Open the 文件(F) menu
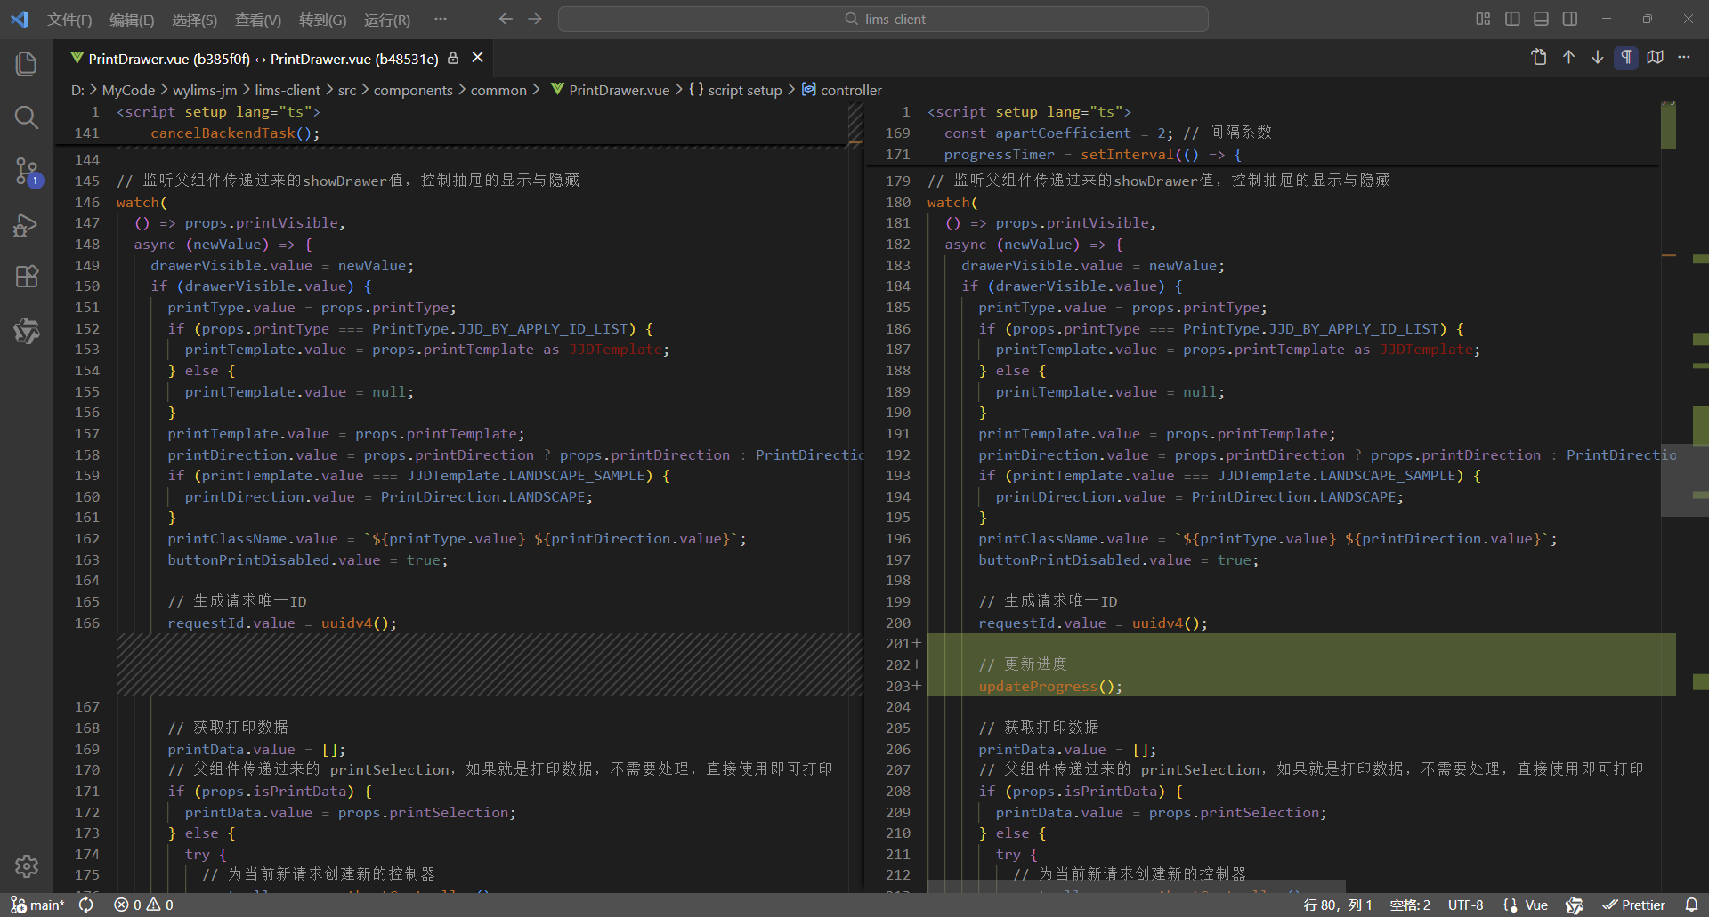This screenshot has height=917, width=1709. (x=69, y=19)
